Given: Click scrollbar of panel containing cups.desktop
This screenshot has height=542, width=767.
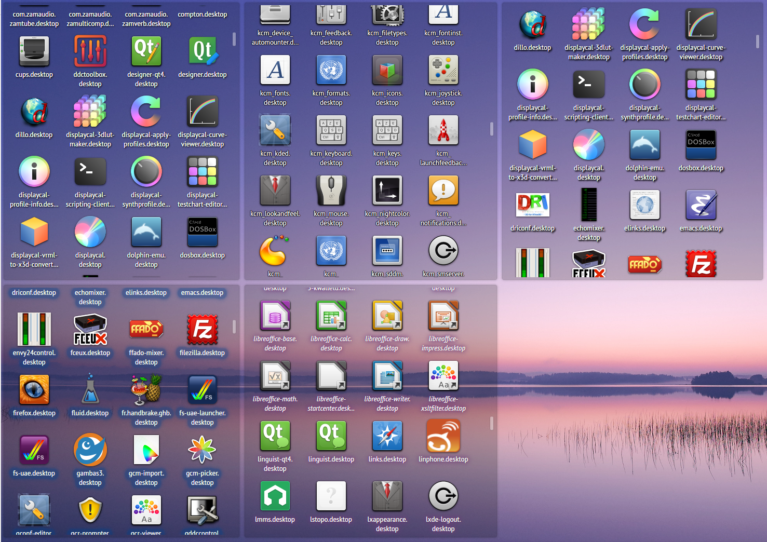Looking at the screenshot, I should [x=234, y=39].
